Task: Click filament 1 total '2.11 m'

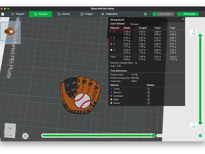Action: pyautogui.click(x=173, y=32)
